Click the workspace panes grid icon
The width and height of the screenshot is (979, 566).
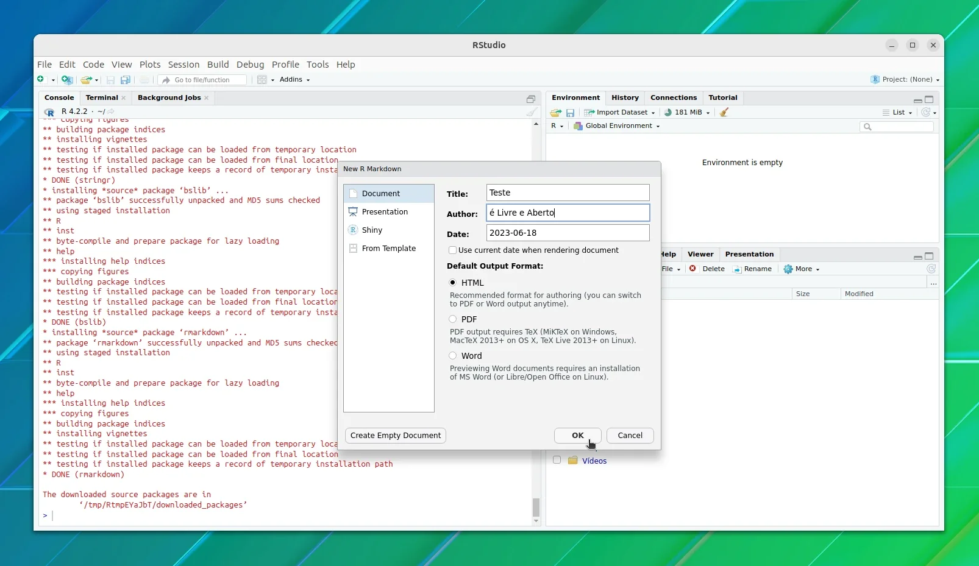tap(262, 80)
